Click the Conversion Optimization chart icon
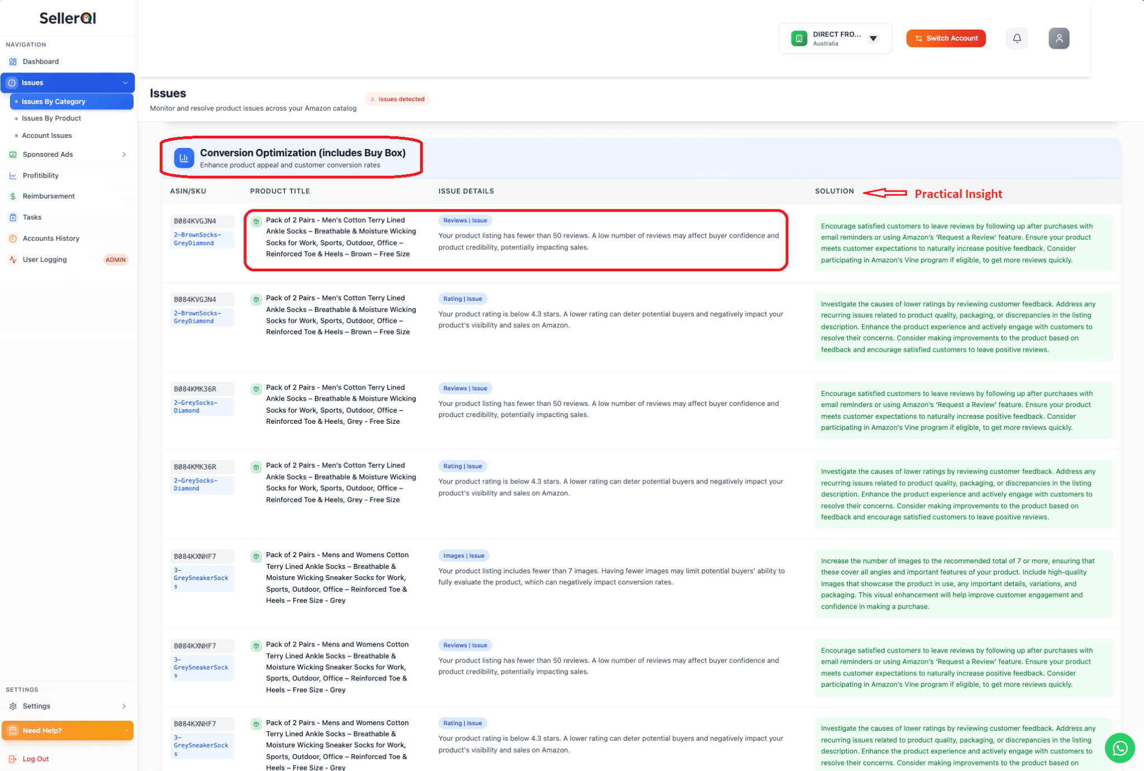The width and height of the screenshot is (1144, 771). [x=183, y=158]
